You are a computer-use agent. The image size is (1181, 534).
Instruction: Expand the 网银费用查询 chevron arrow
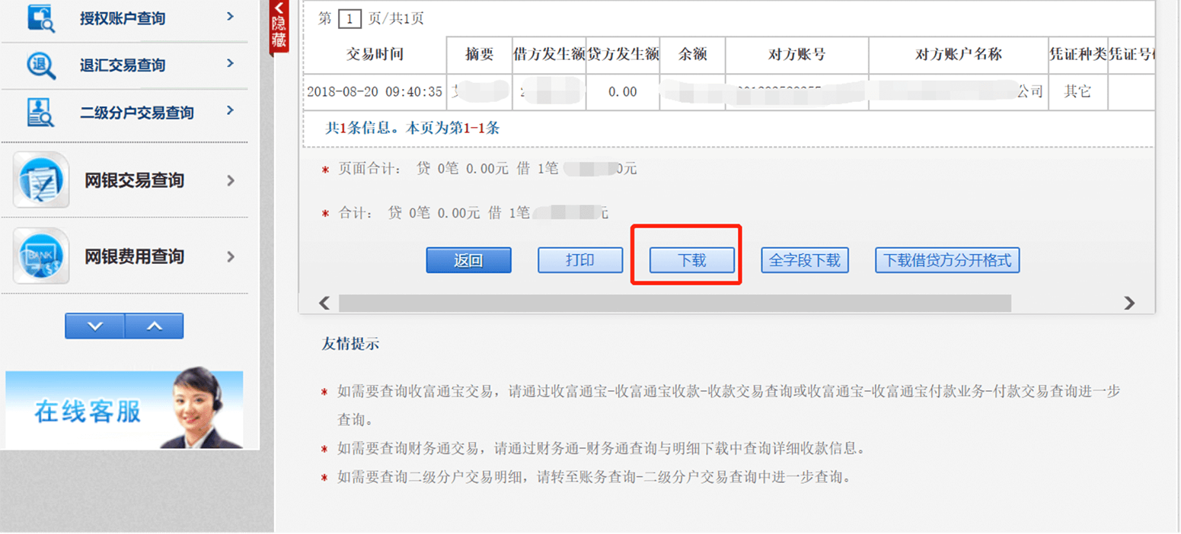point(231,257)
